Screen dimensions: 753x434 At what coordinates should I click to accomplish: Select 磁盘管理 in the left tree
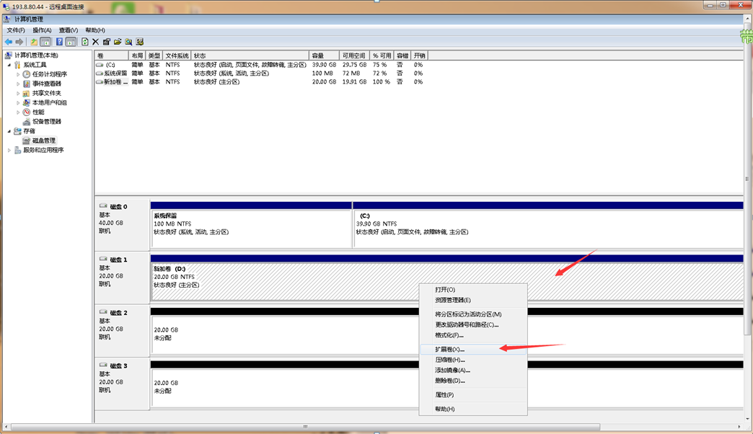click(x=43, y=141)
